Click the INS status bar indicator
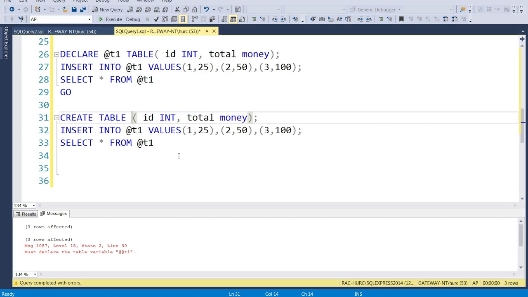 (358, 294)
